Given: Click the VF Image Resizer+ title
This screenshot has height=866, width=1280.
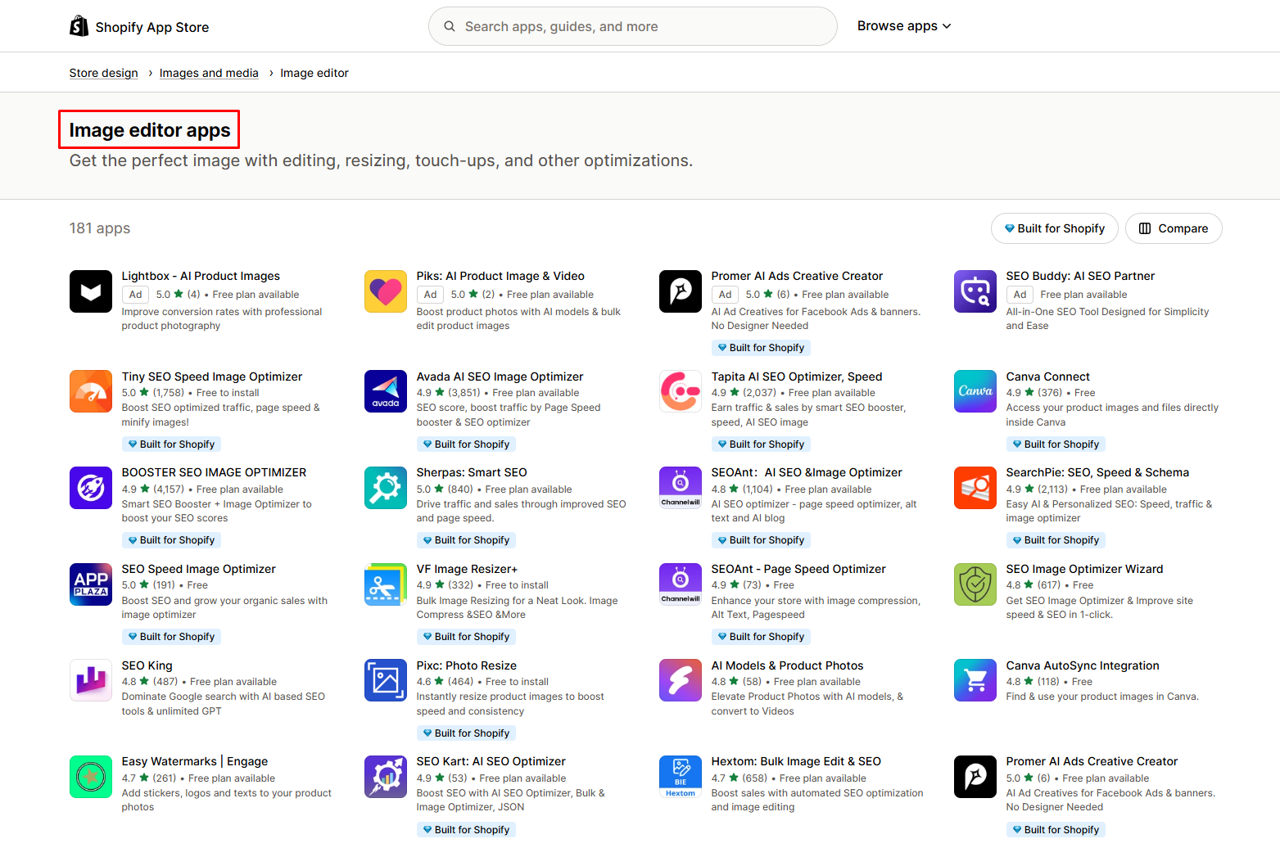Looking at the screenshot, I should coord(467,569).
